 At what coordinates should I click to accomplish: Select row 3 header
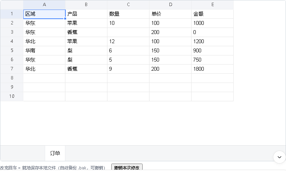12,32
